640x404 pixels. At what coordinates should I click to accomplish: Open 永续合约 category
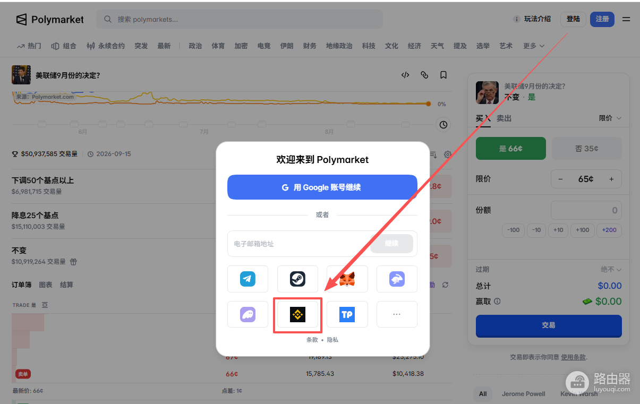pyautogui.click(x=106, y=46)
